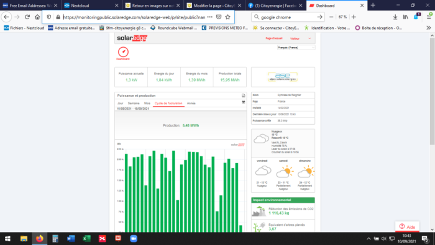The height and width of the screenshot is (245, 435).
Task: Save page to Pocket icon
Action: click(219, 17)
